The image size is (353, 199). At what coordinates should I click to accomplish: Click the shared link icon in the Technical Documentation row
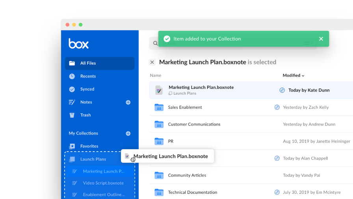pos(277,192)
